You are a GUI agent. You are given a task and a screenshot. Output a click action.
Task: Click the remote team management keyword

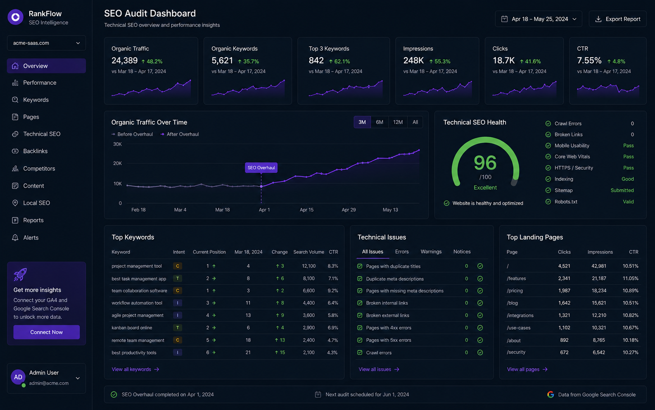(138, 341)
